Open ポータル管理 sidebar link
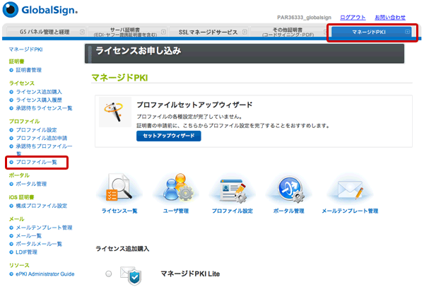 [31, 184]
